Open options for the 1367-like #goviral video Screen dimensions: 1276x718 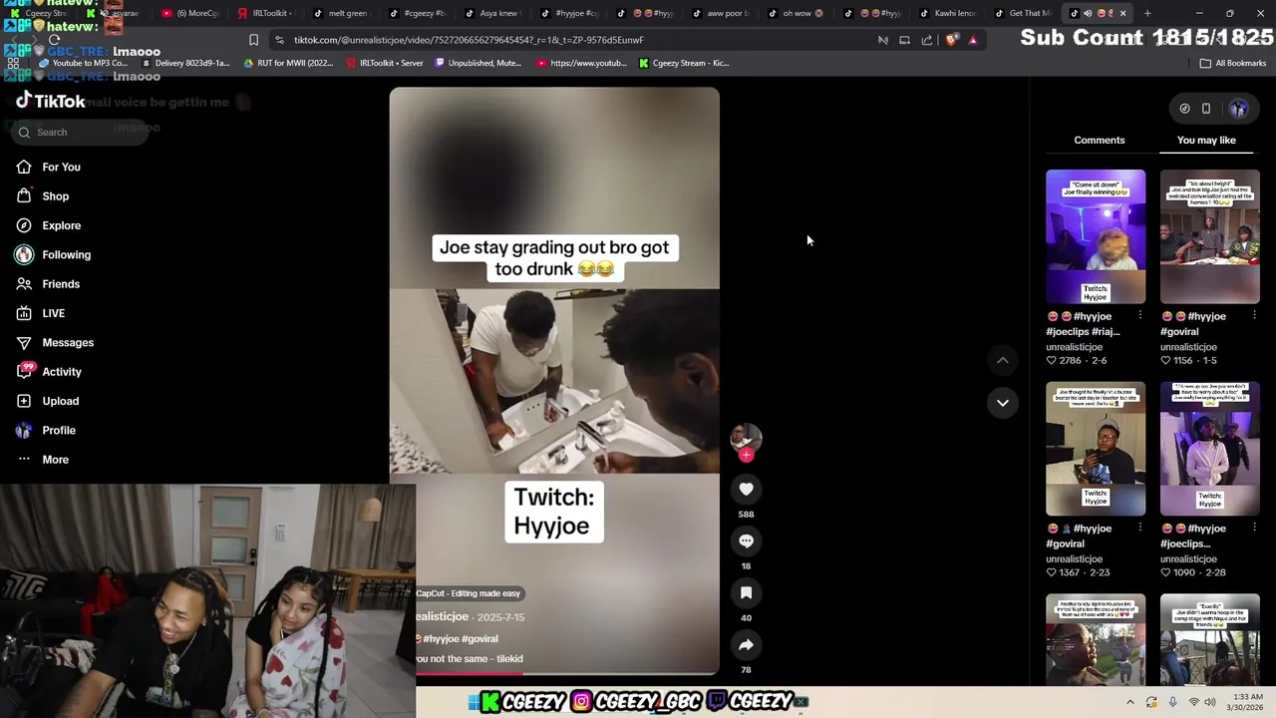[1140, 529]
